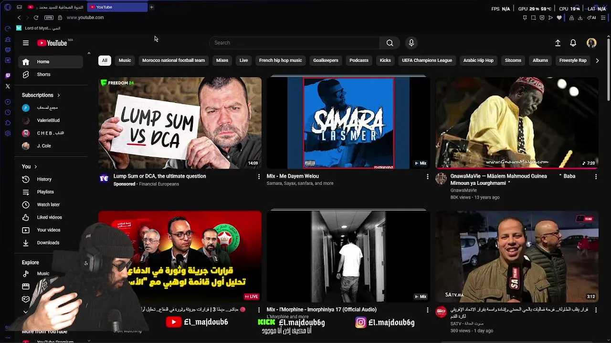
Task: Open the easy setup lines icon
Action: point(603,18)
